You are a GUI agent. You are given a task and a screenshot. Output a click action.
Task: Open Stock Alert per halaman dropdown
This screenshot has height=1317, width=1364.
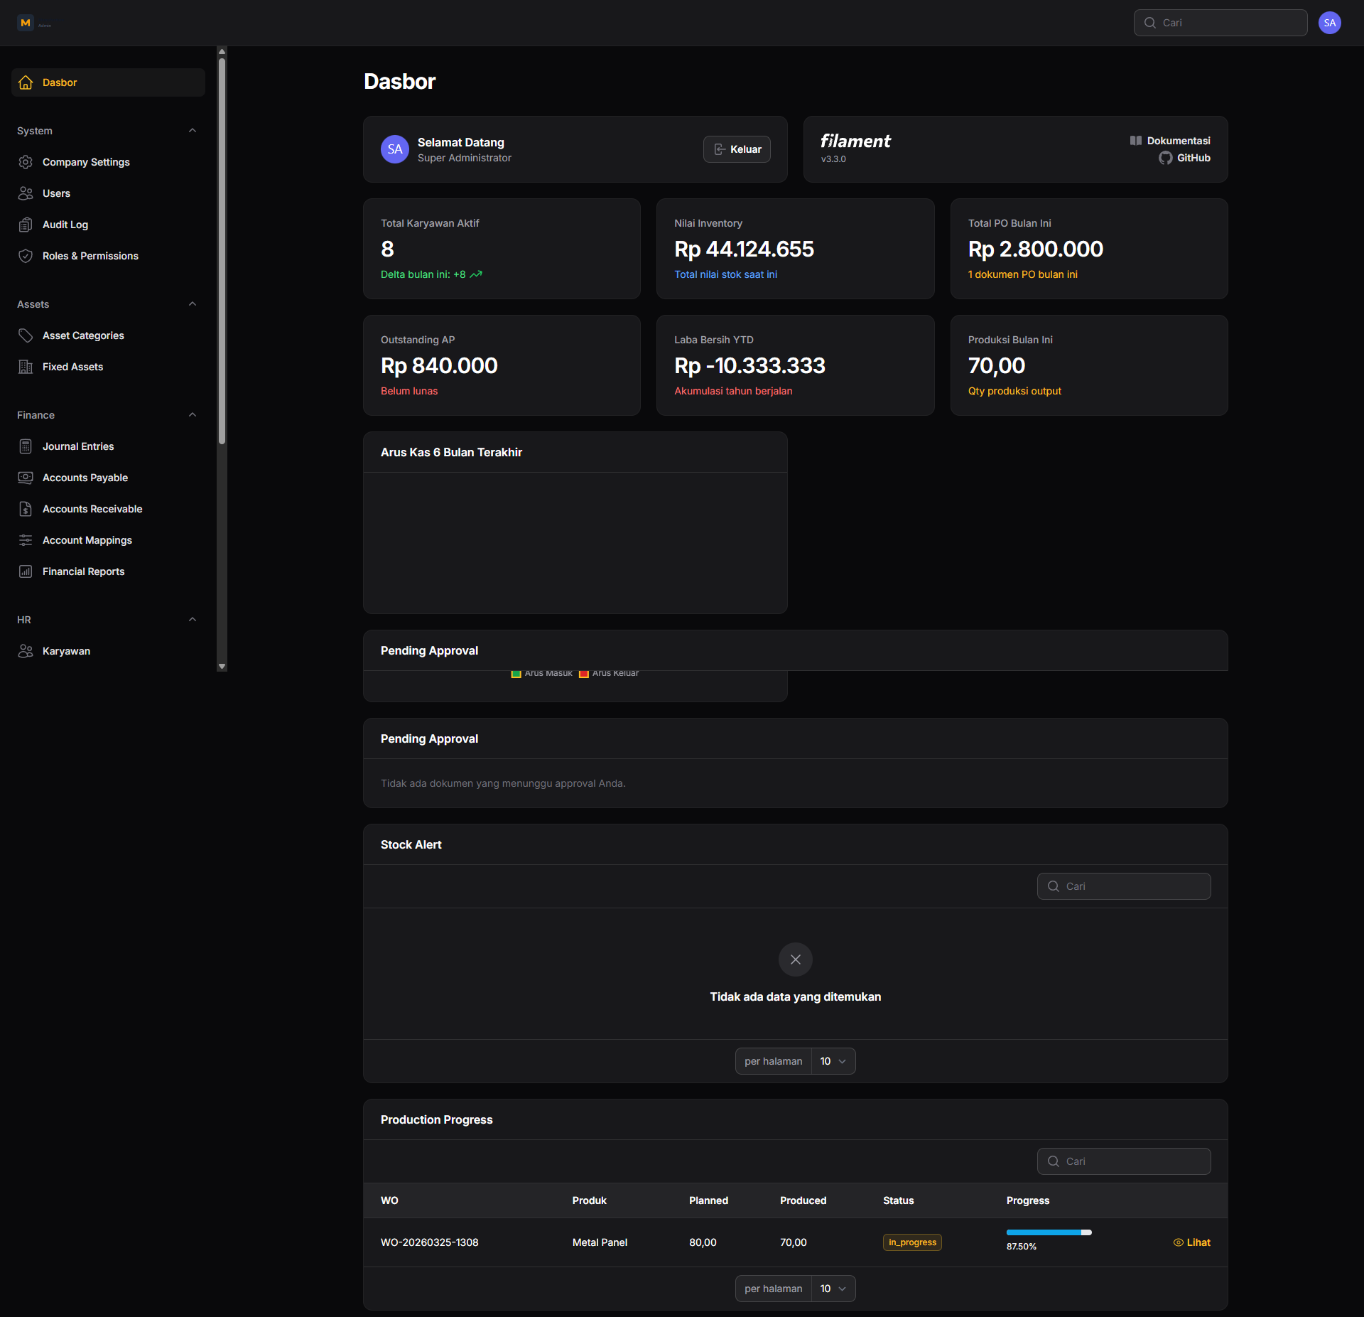tap(833, 1061)
